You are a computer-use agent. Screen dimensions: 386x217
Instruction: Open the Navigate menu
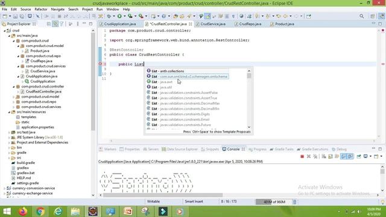click(x=58, y=9)
